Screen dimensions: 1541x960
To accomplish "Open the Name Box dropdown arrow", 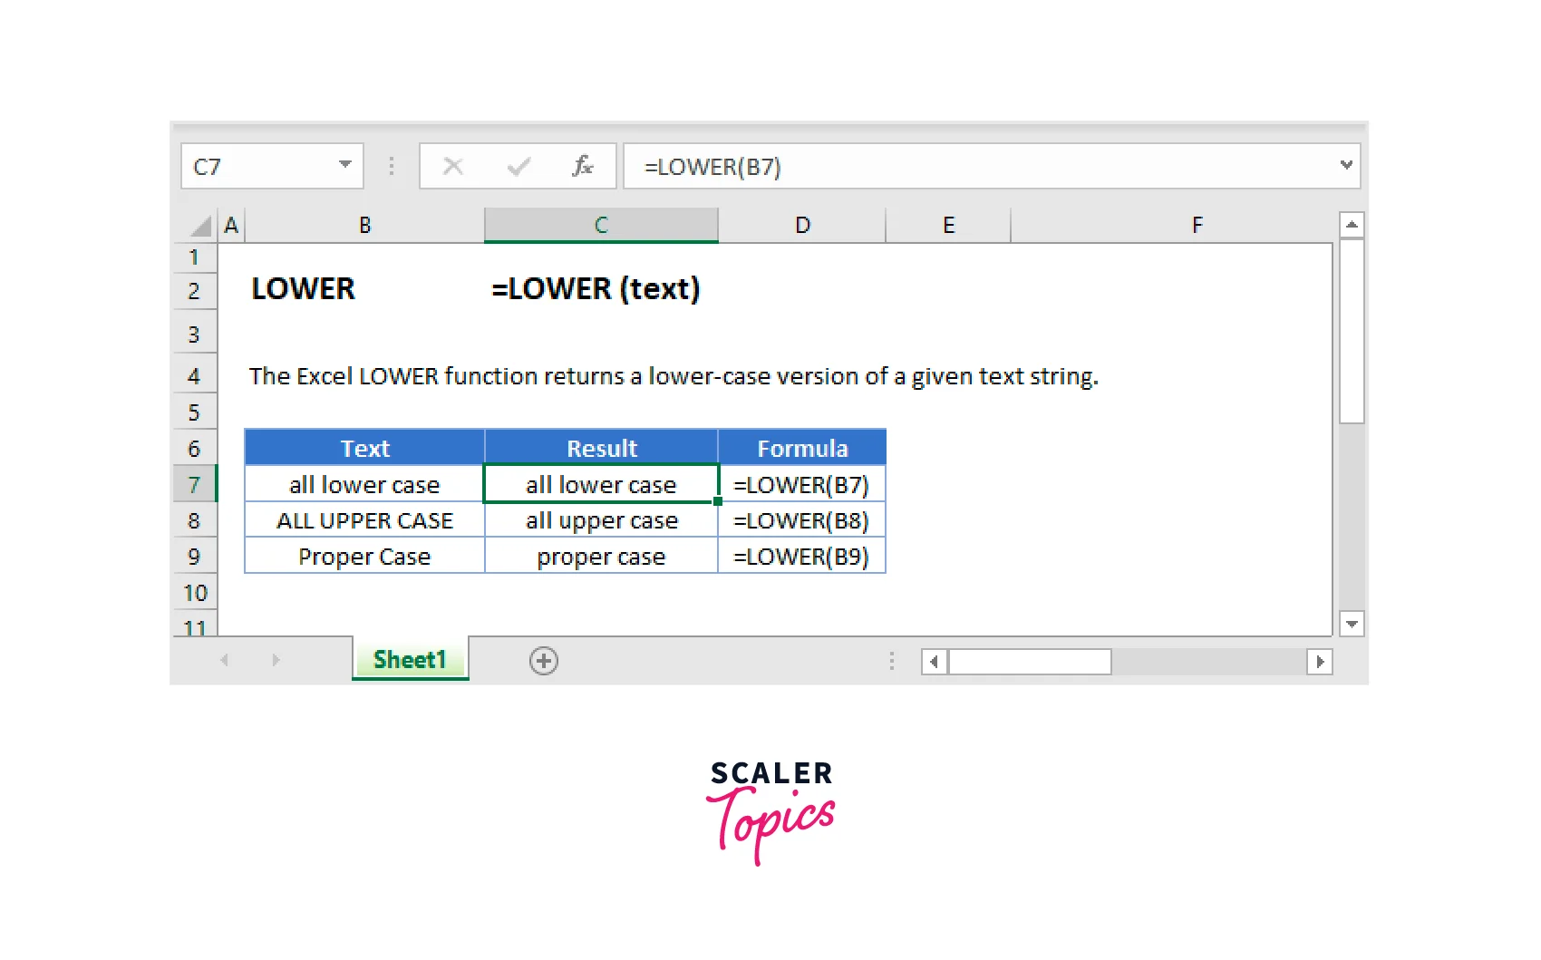I will 345,165.
